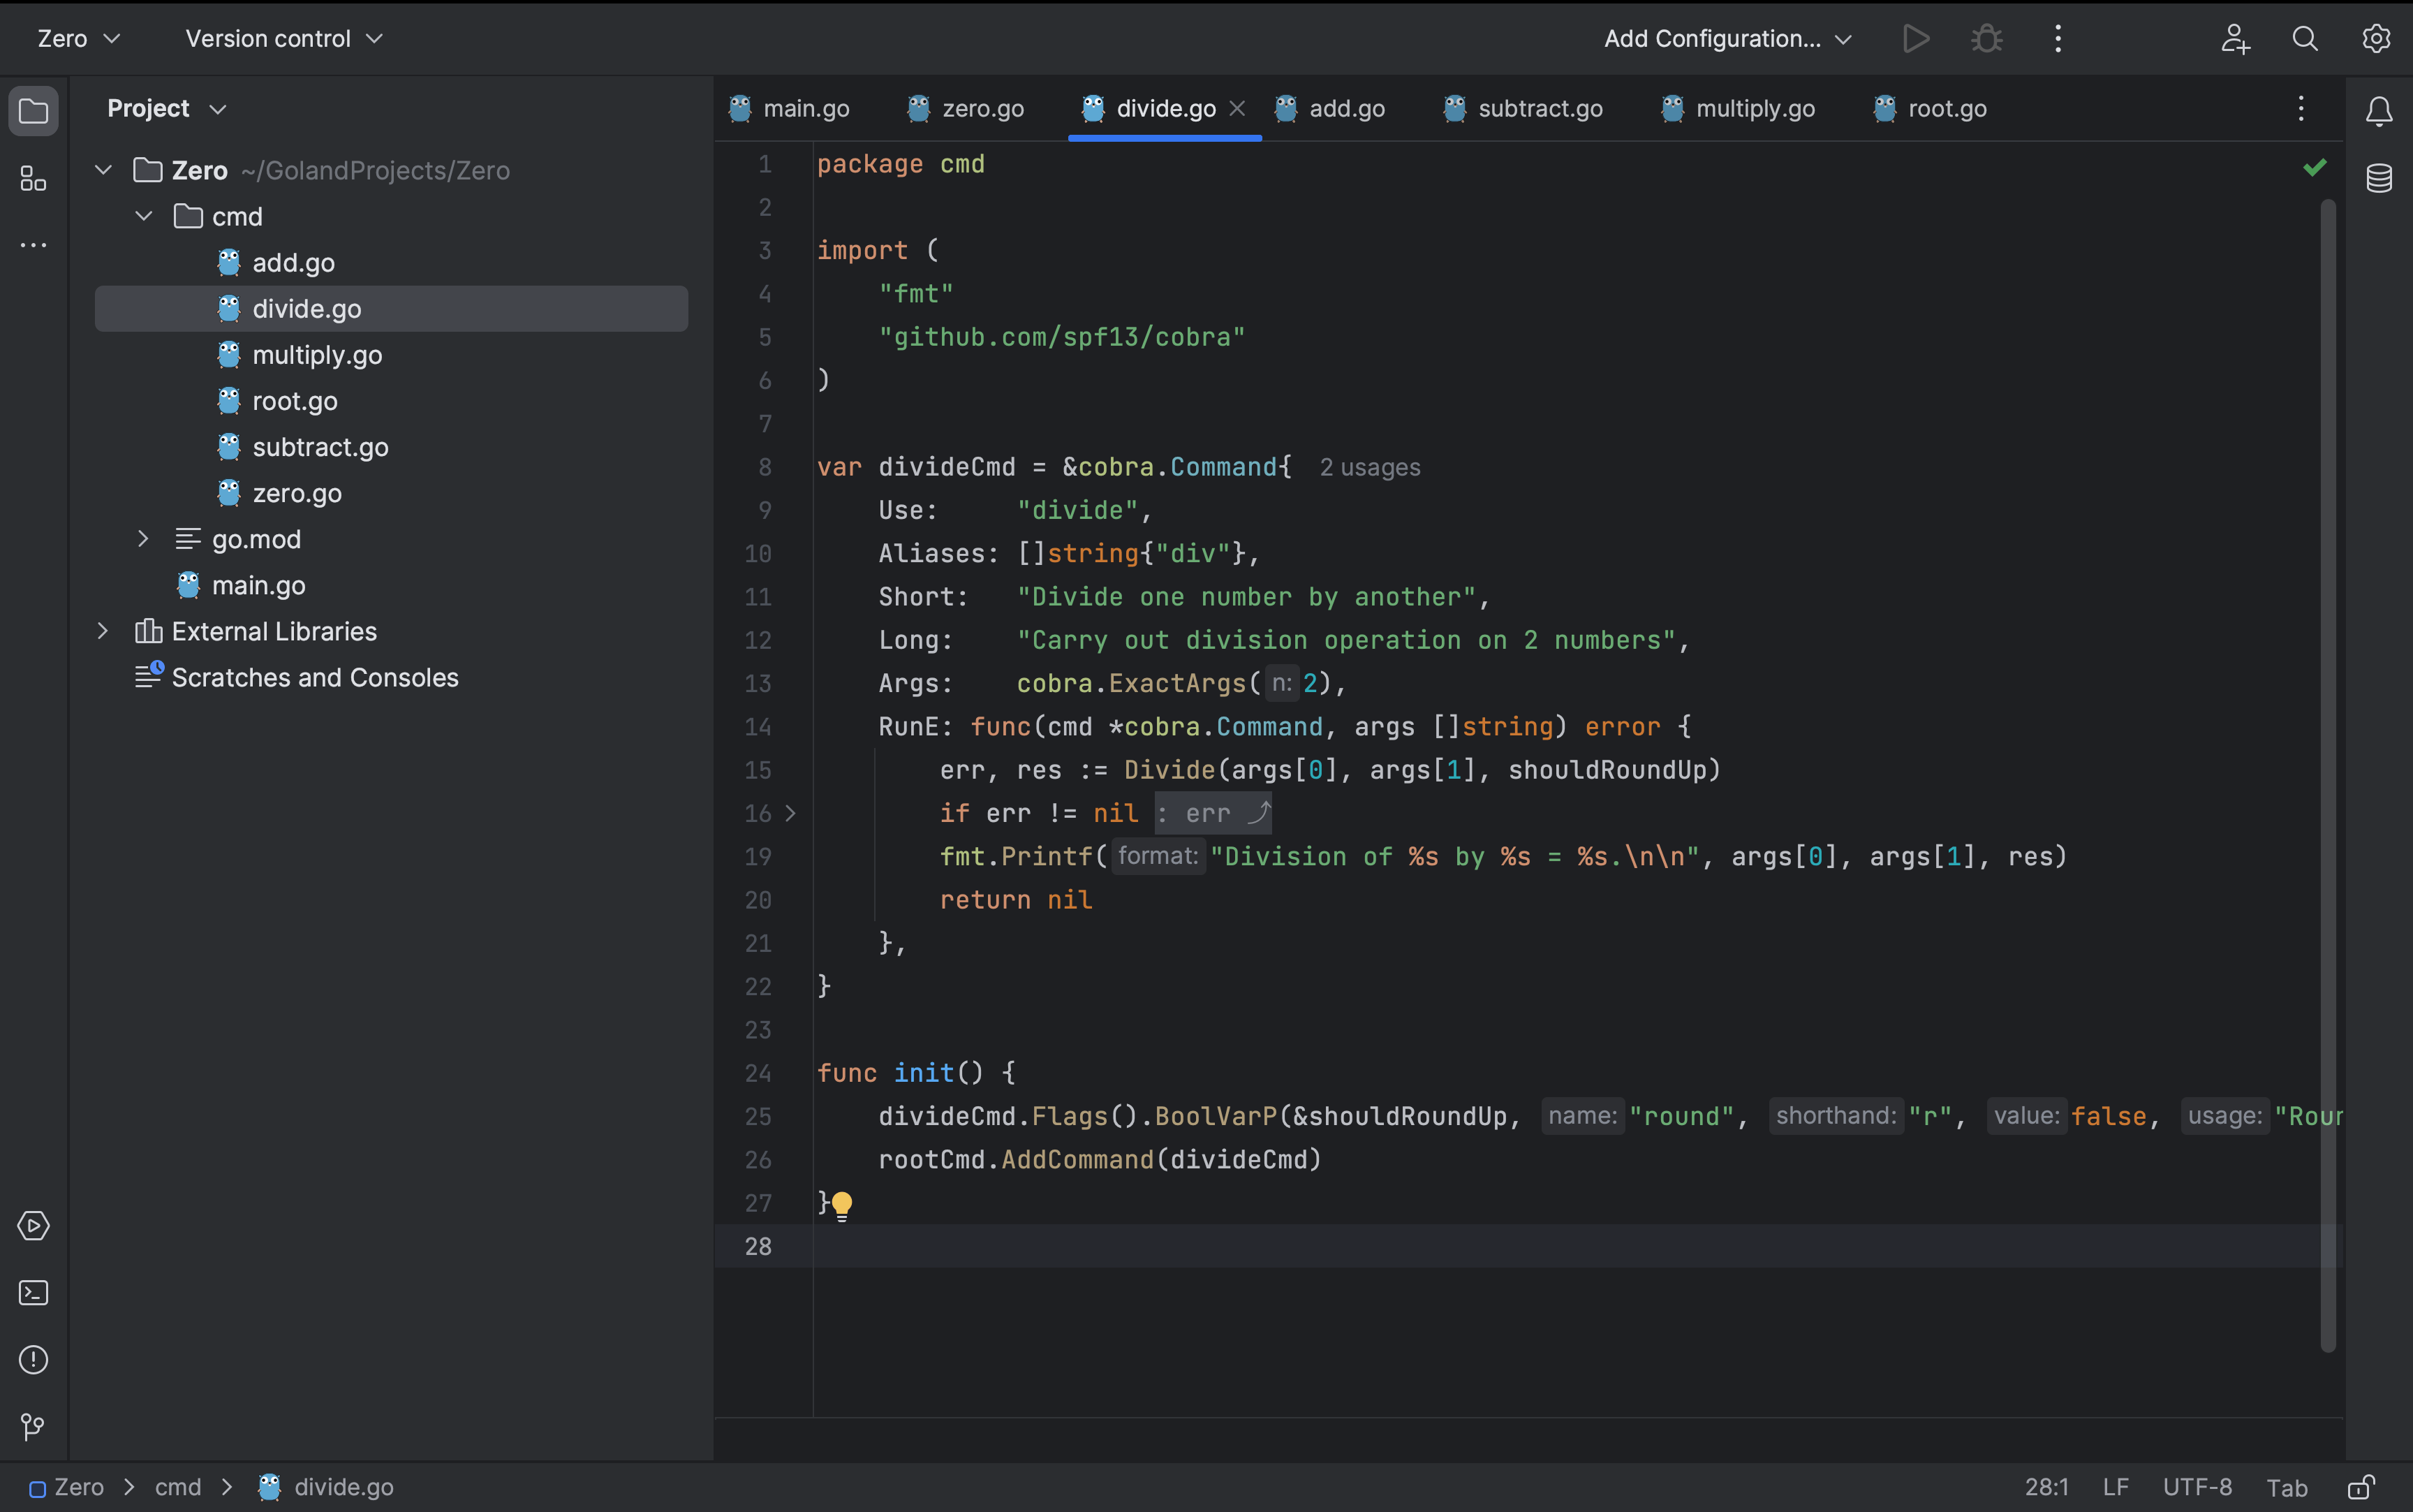Expand the go.mod node

pos(144,539)
